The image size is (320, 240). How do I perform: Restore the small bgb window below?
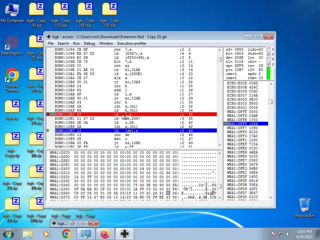[72, 223]
